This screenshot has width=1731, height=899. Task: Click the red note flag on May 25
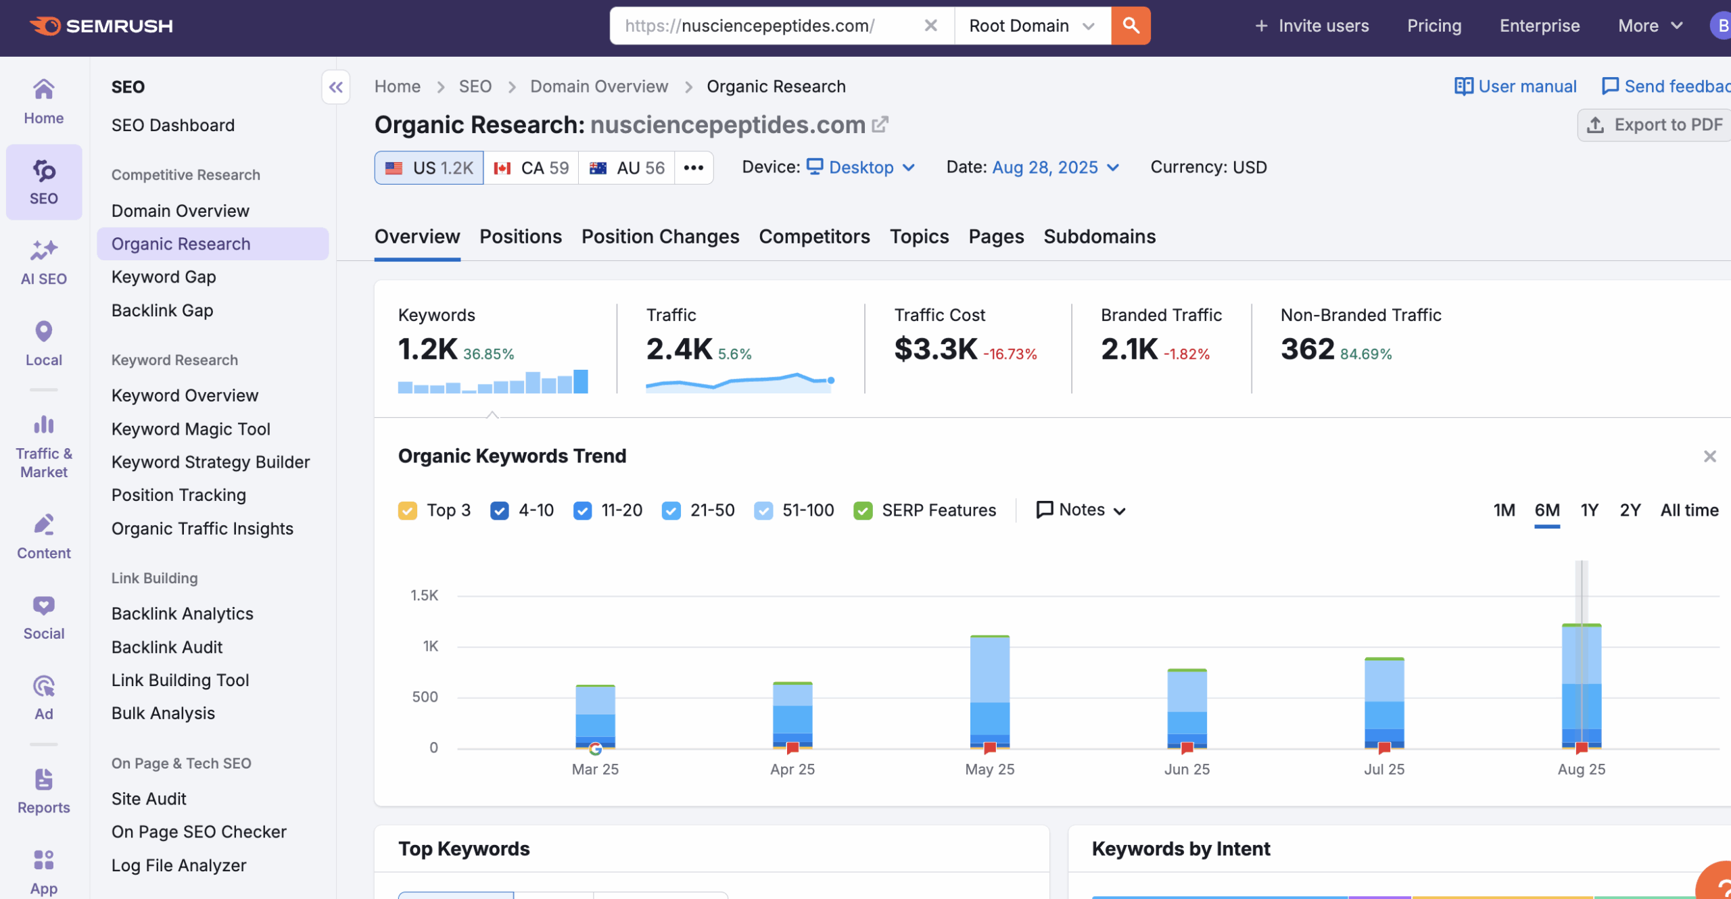(x=990, y=748)
